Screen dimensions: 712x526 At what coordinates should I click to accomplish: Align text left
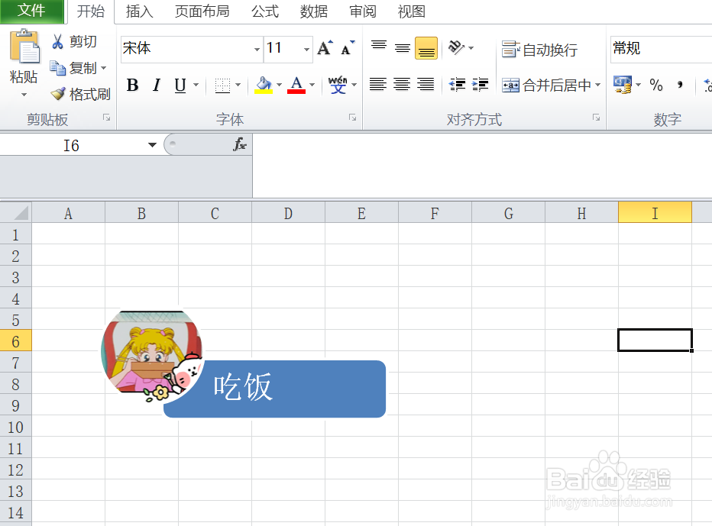click(378, 85)
